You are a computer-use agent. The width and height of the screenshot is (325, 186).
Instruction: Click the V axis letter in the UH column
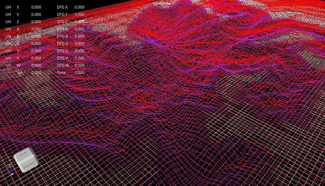(18, 58)
